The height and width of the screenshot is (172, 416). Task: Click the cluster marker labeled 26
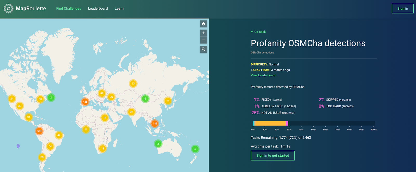click(x=111, y=97)
